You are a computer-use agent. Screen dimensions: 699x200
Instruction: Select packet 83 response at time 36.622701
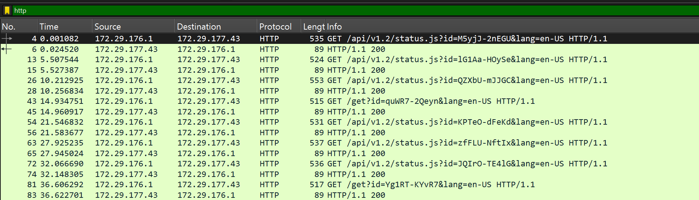(356, 195)
